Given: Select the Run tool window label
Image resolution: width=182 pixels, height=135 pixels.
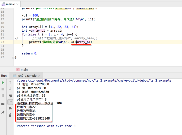Looking at the screenshot, I should (x=4, y=76).
